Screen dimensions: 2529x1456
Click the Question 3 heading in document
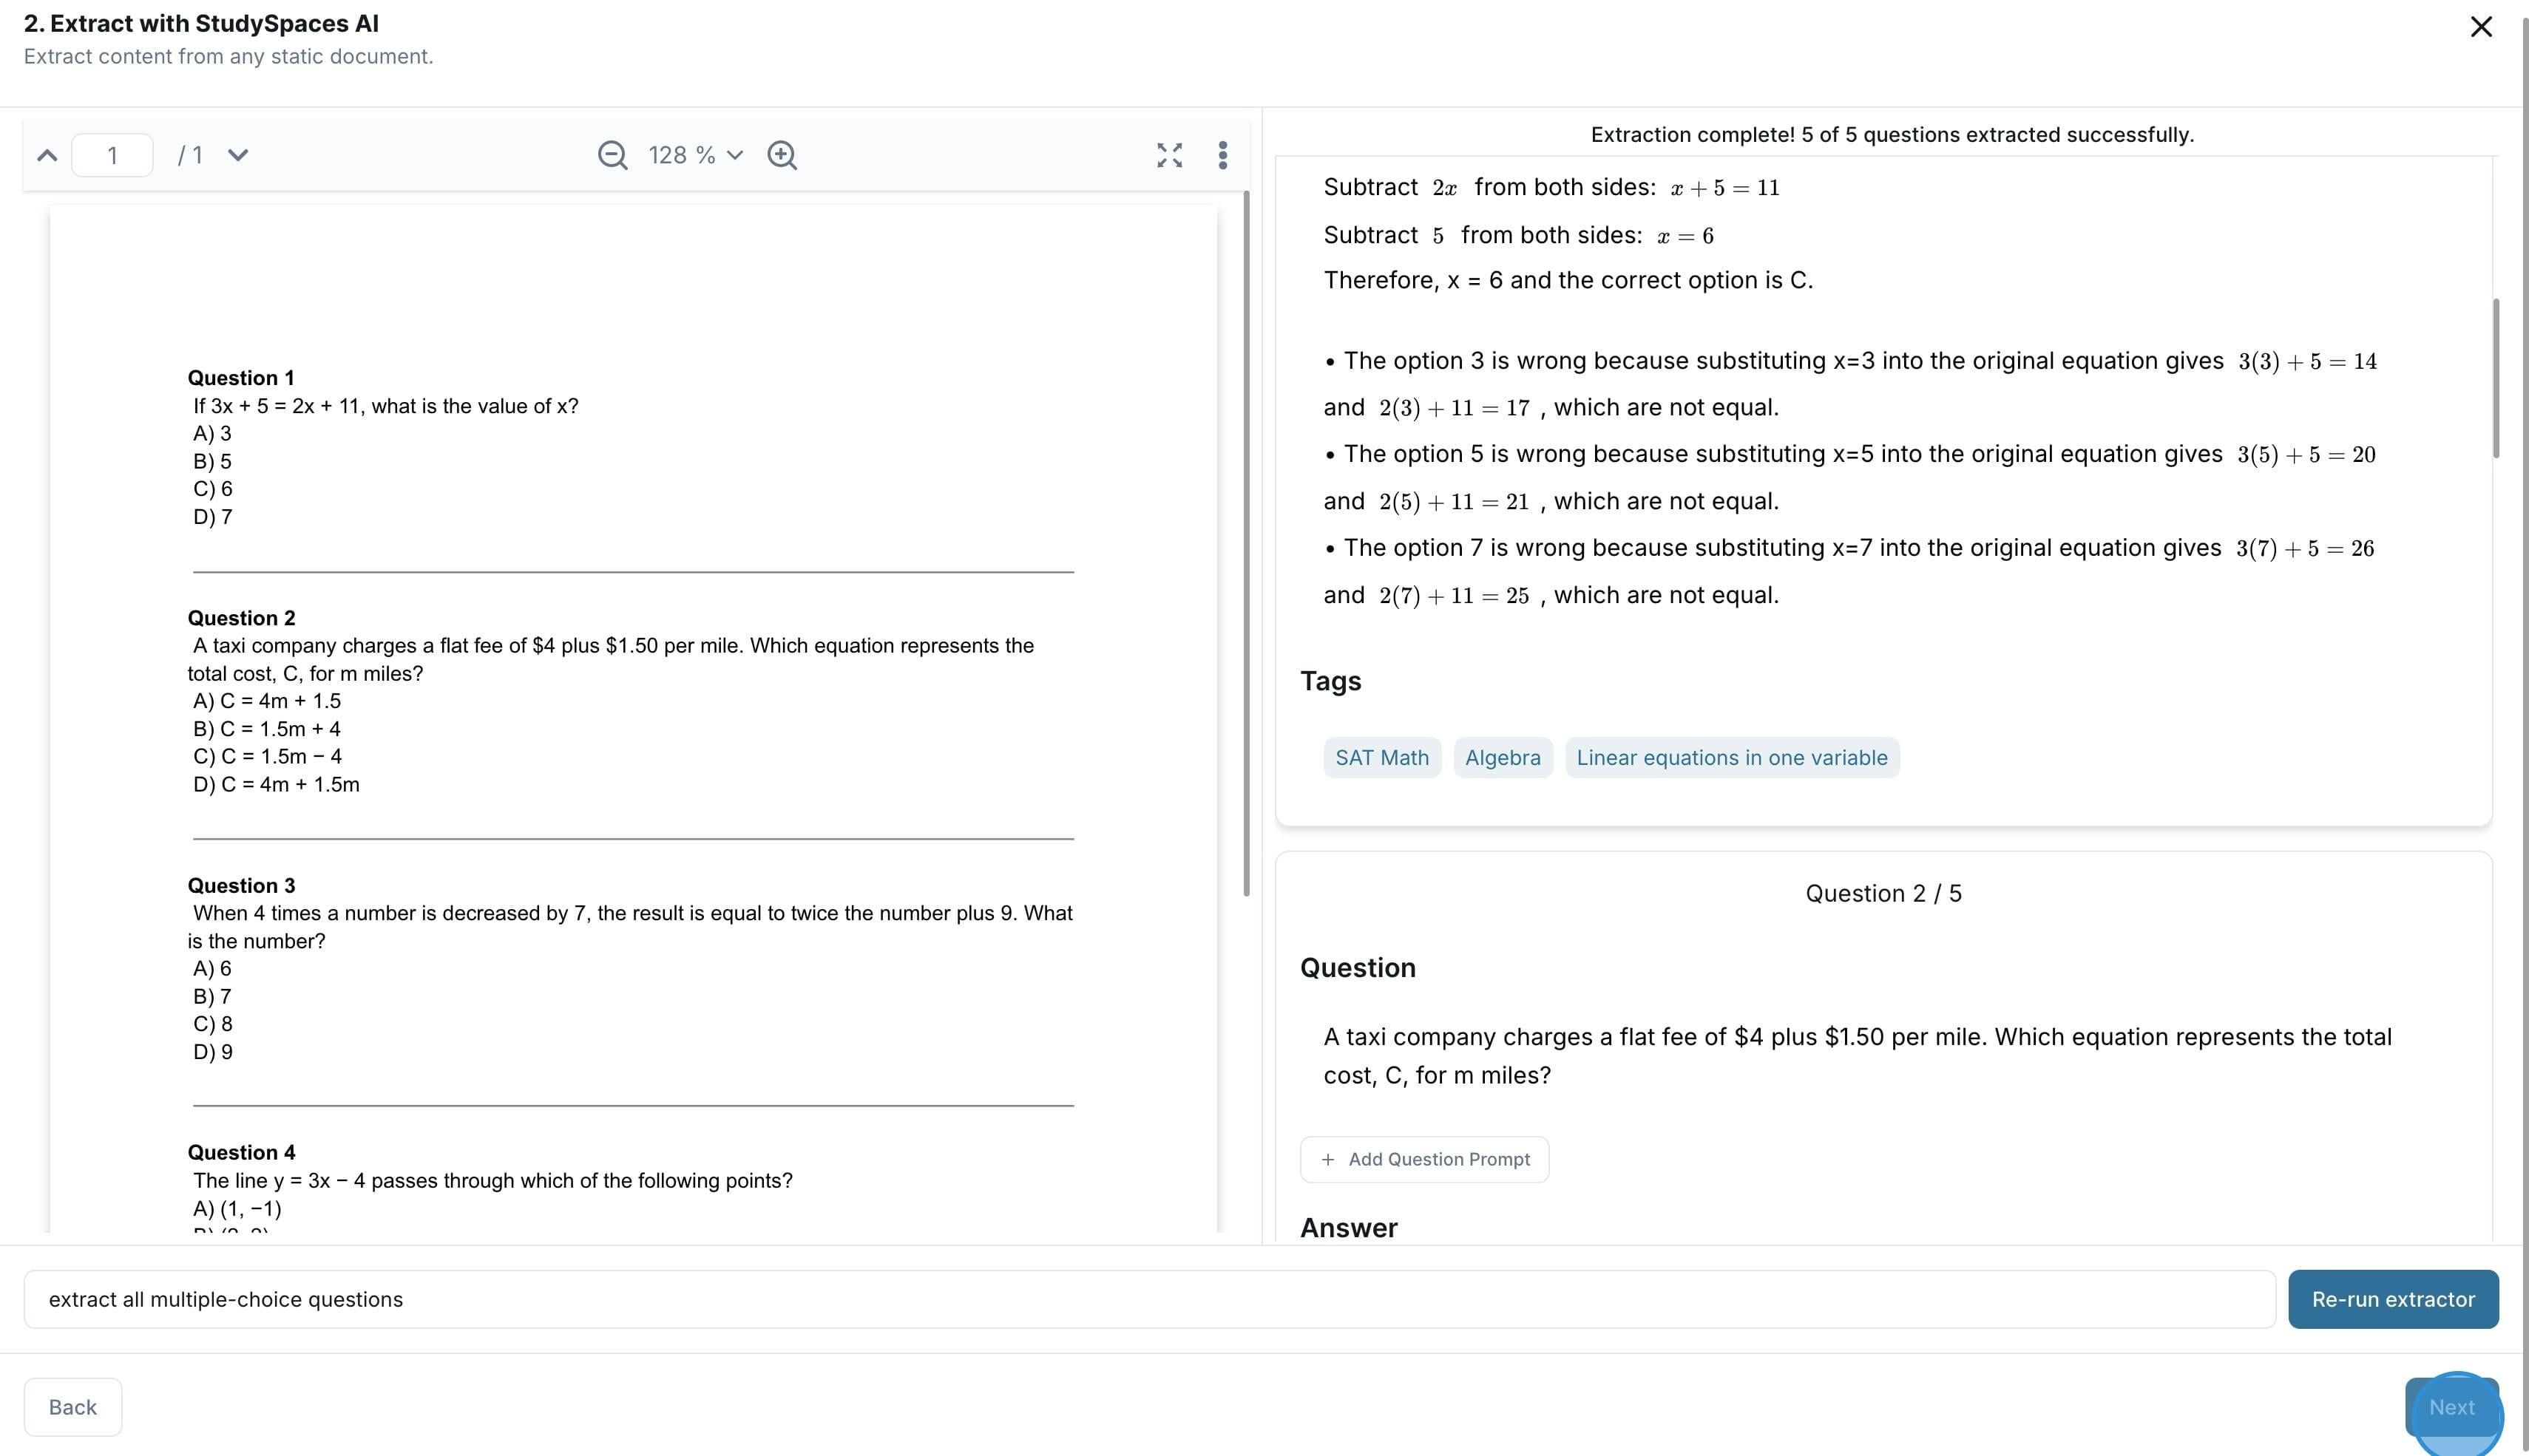click(241, 885)
